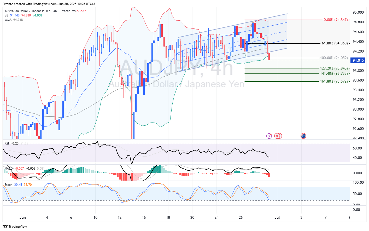
Task: Select the RSI indicator label
Action: (7, 143)
